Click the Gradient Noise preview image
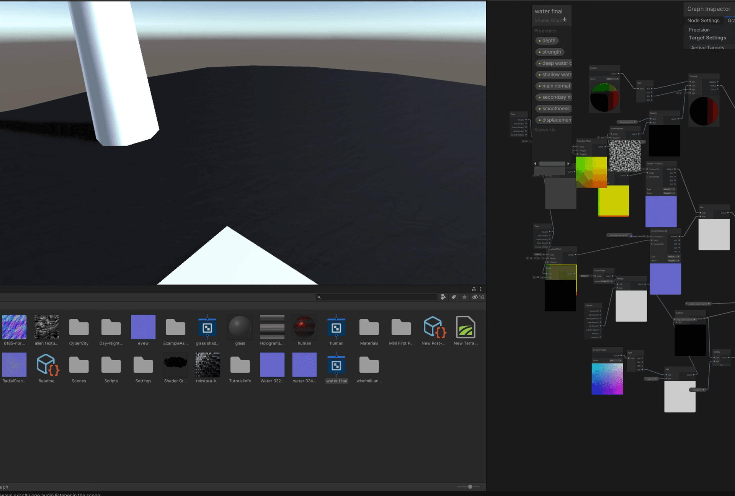The image size is (735, 496). click(625, 156)
